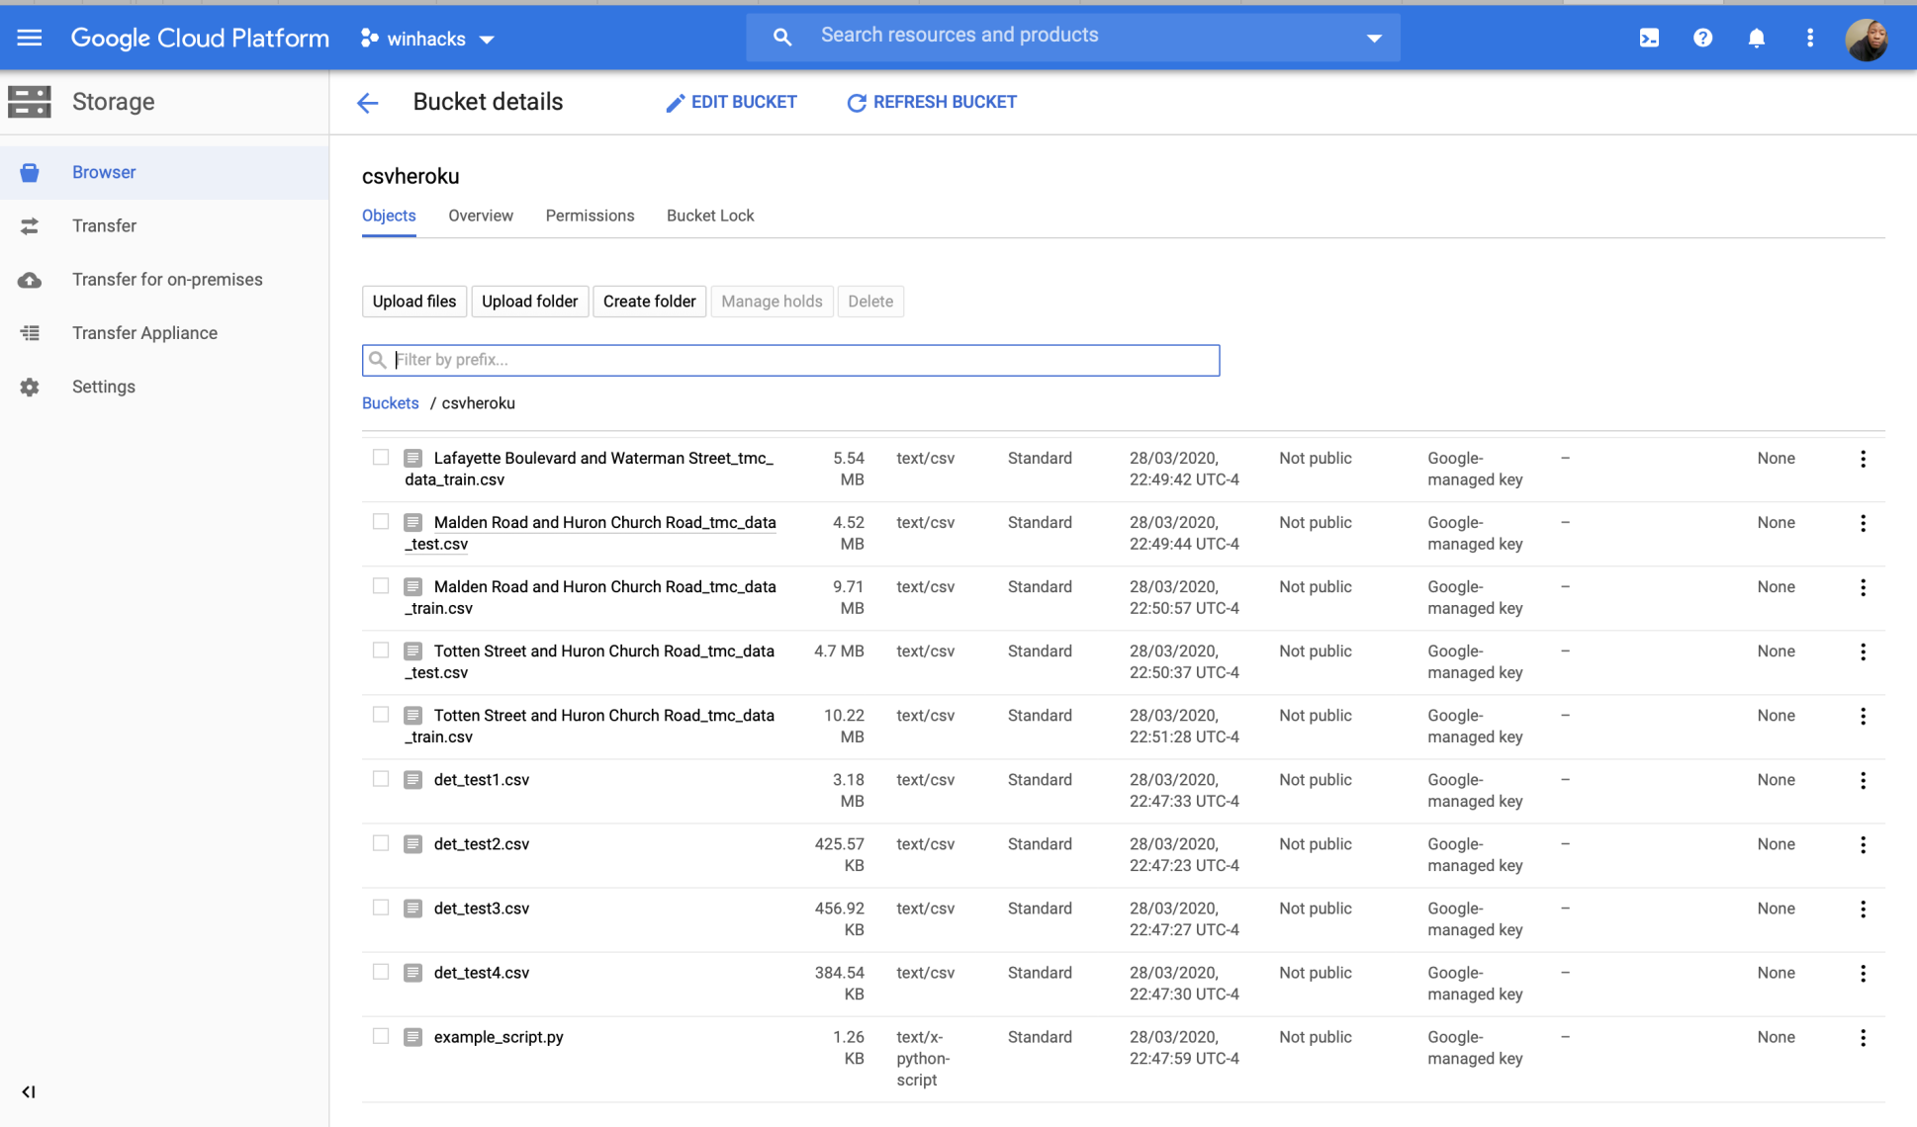This screenshot has width=1917, height=1127.
Task: Open the hamburger navigation menu
Action: coord(30,38)
